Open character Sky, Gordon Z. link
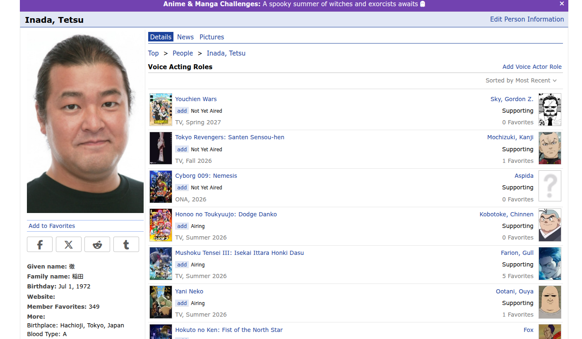 [512, 99]
